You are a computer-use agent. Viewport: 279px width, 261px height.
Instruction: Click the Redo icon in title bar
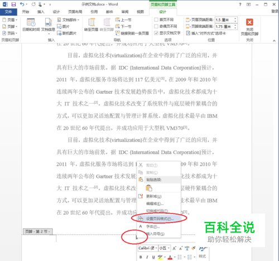coord(33,4)
